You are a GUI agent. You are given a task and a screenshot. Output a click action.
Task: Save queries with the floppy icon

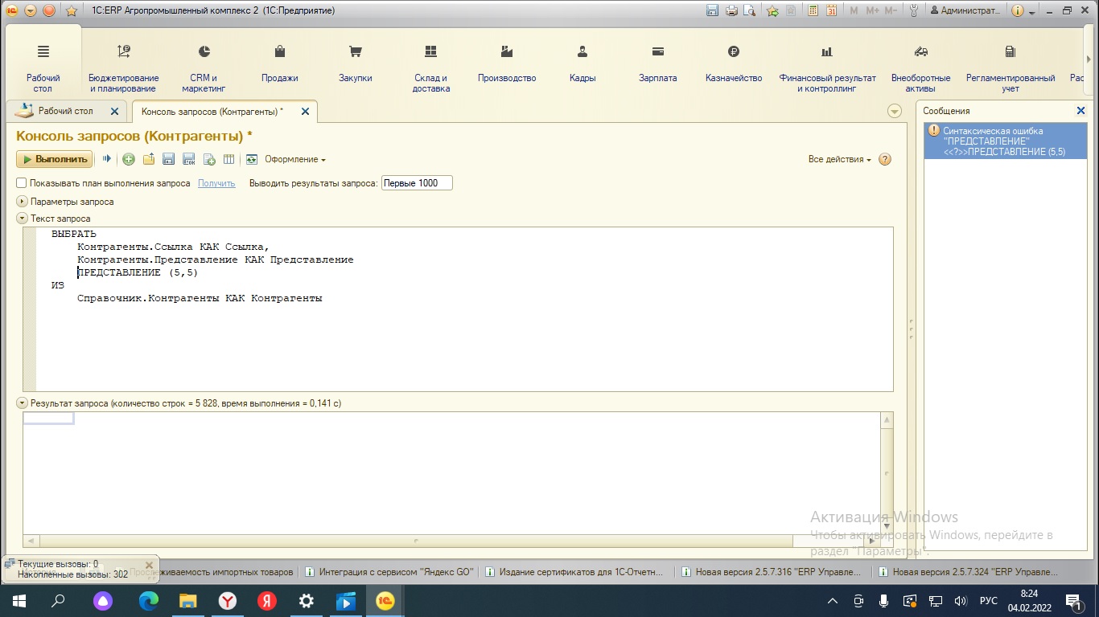[x=168, y=159]
